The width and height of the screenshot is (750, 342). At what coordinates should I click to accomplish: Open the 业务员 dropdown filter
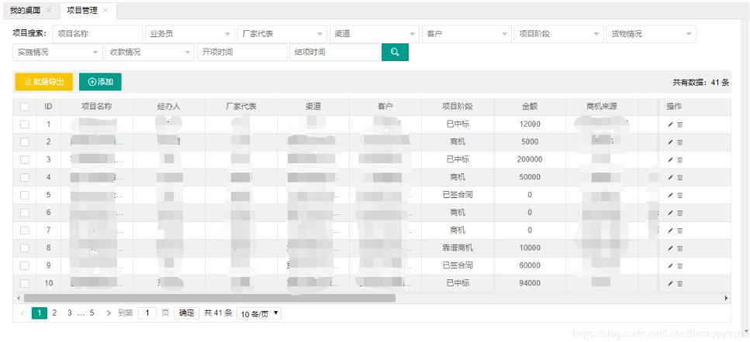point(189,34)
